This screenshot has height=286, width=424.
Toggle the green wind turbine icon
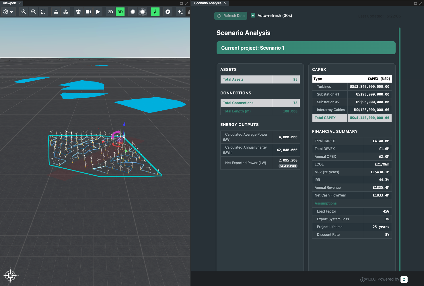coord(155,12)
